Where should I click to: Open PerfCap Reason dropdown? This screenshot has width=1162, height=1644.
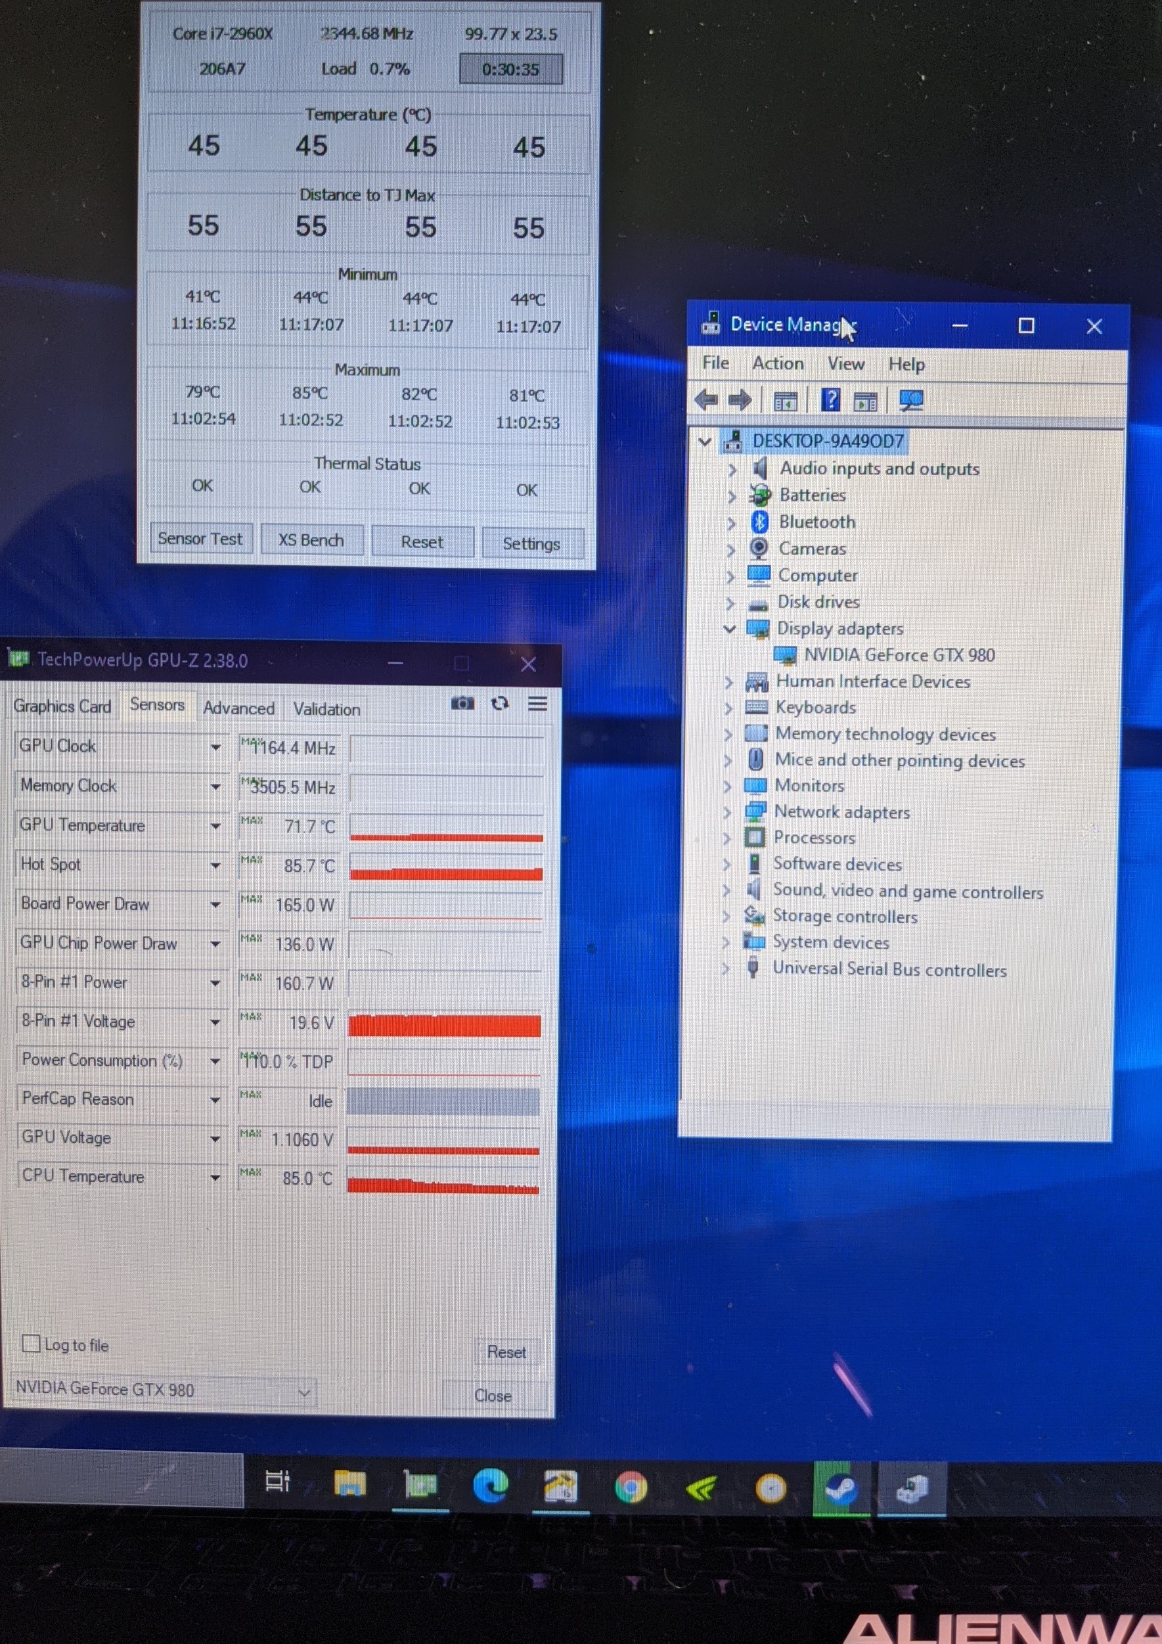pyautogui.click(x=215, y=1100)
